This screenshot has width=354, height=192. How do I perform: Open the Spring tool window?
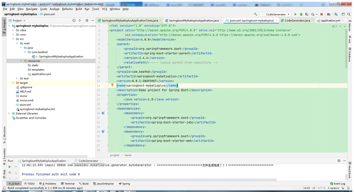pyautogui.click(x=124, y=184)
